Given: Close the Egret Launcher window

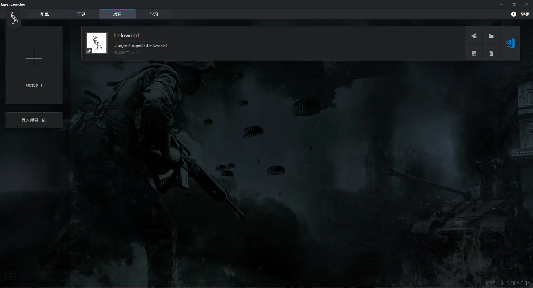Looking at the screenshot, I should (527, 4).
